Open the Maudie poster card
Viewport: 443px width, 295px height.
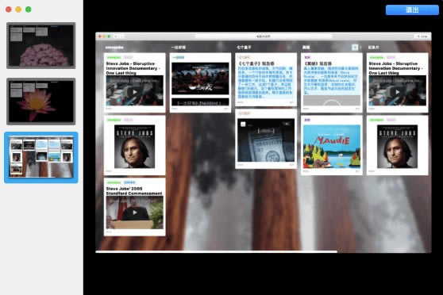tap(331, 145)
